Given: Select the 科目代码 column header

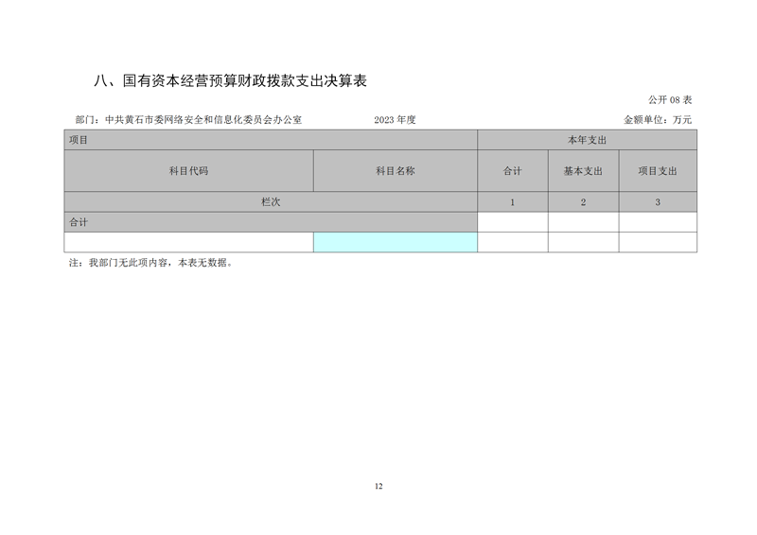Looking at the screenshot, I should (x=188, y=171).
